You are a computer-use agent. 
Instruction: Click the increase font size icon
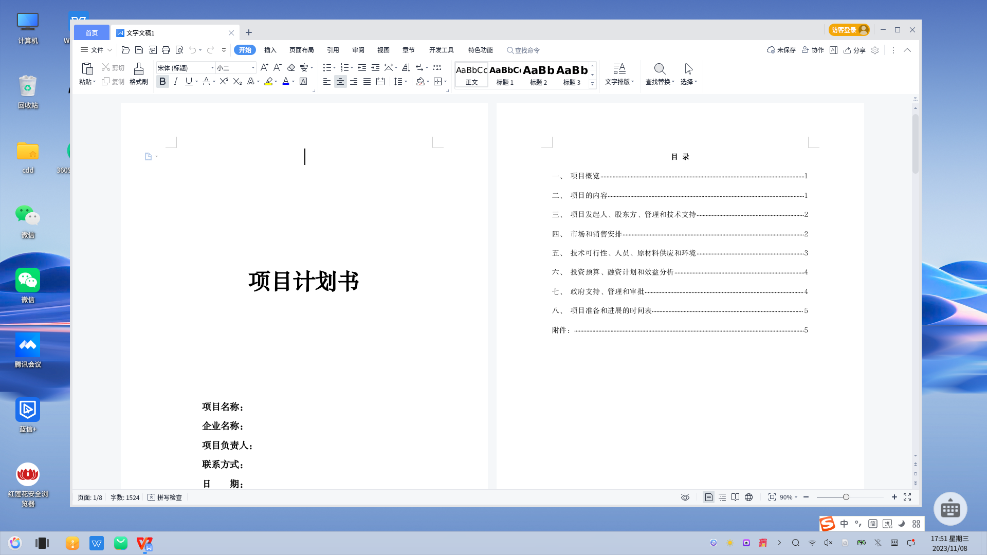pyautogui.click(x=264, y=67)
